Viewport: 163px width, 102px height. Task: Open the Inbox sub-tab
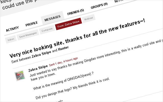point(11,39)
